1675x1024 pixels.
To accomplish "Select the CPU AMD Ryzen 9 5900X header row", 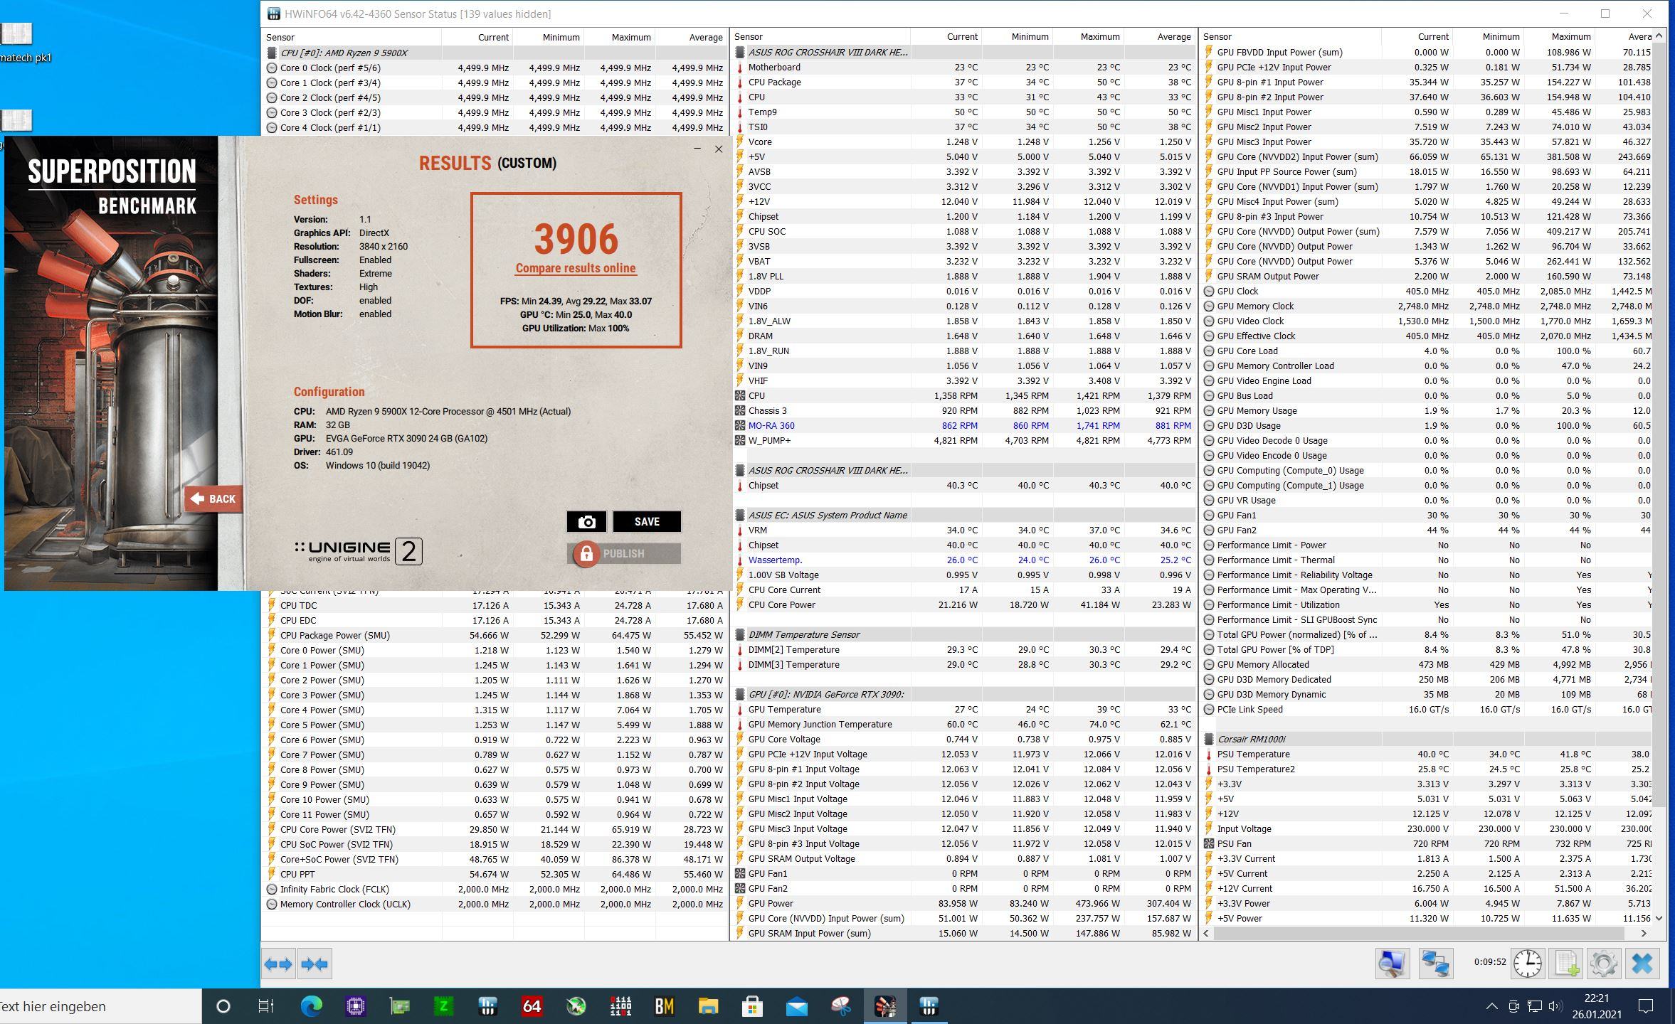I will point(344,53).
